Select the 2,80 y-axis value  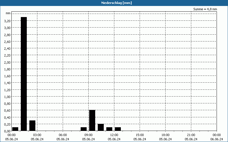(x=7, y=35)
